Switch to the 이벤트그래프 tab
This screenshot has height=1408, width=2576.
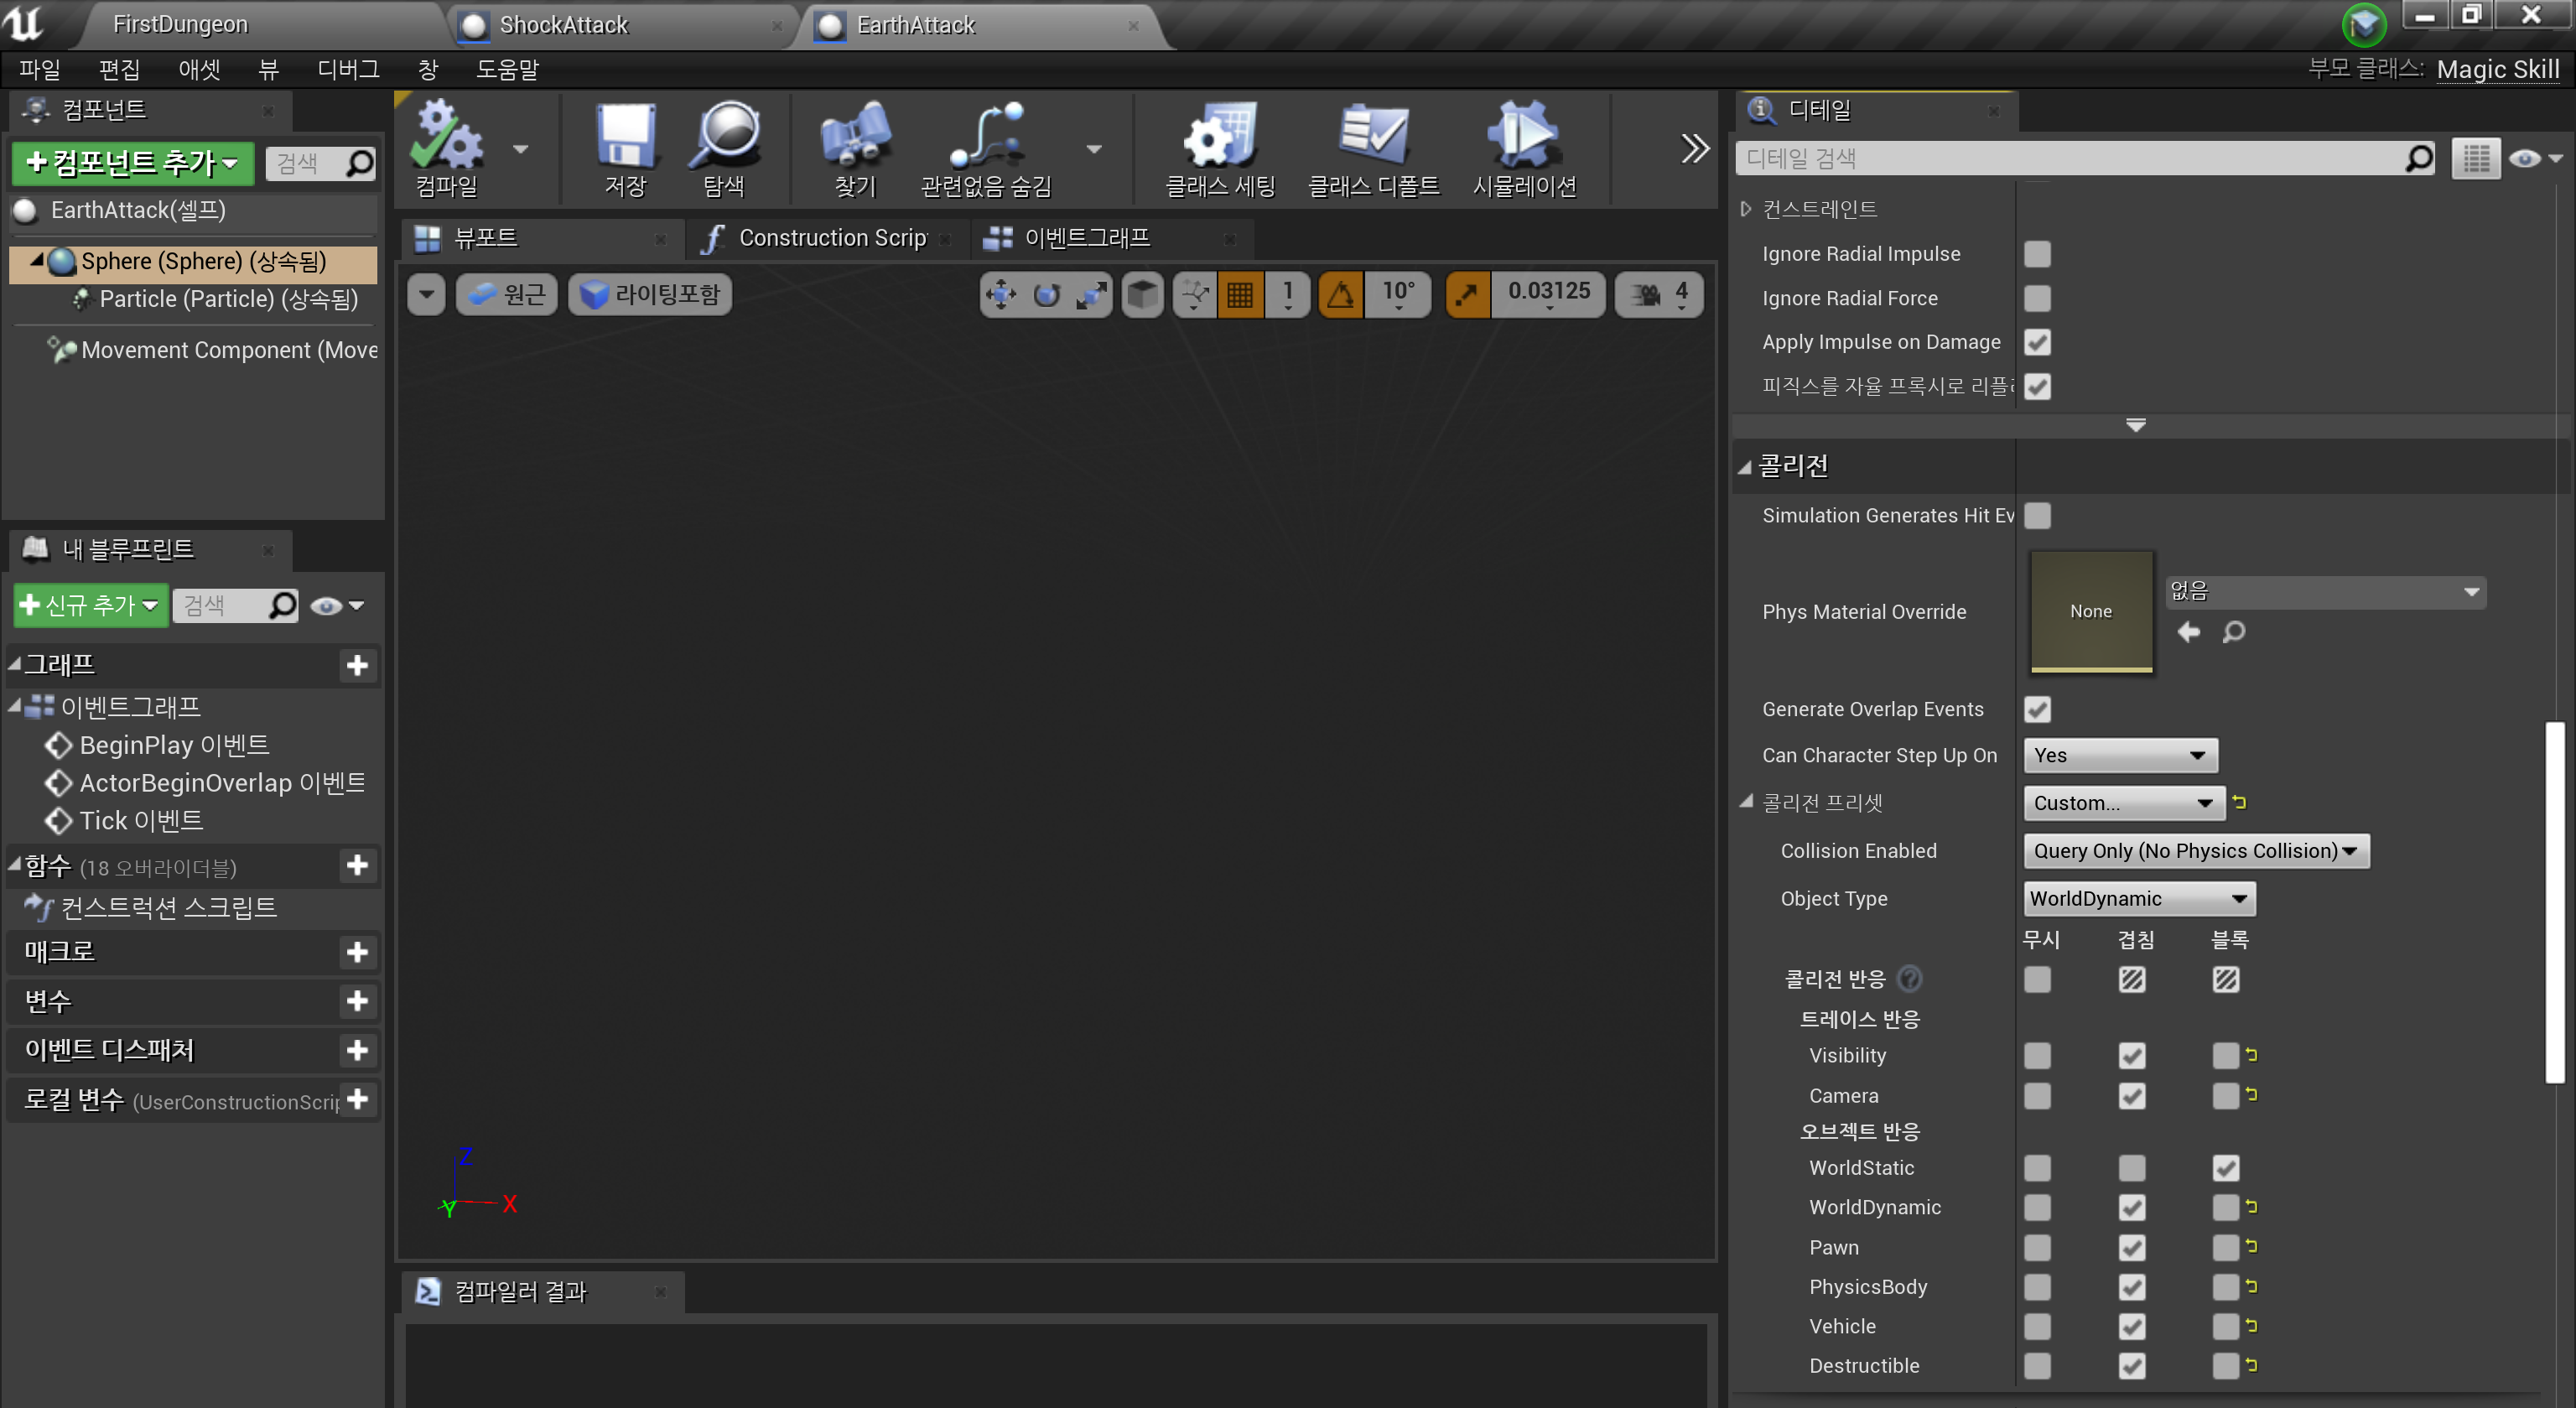1086,238
